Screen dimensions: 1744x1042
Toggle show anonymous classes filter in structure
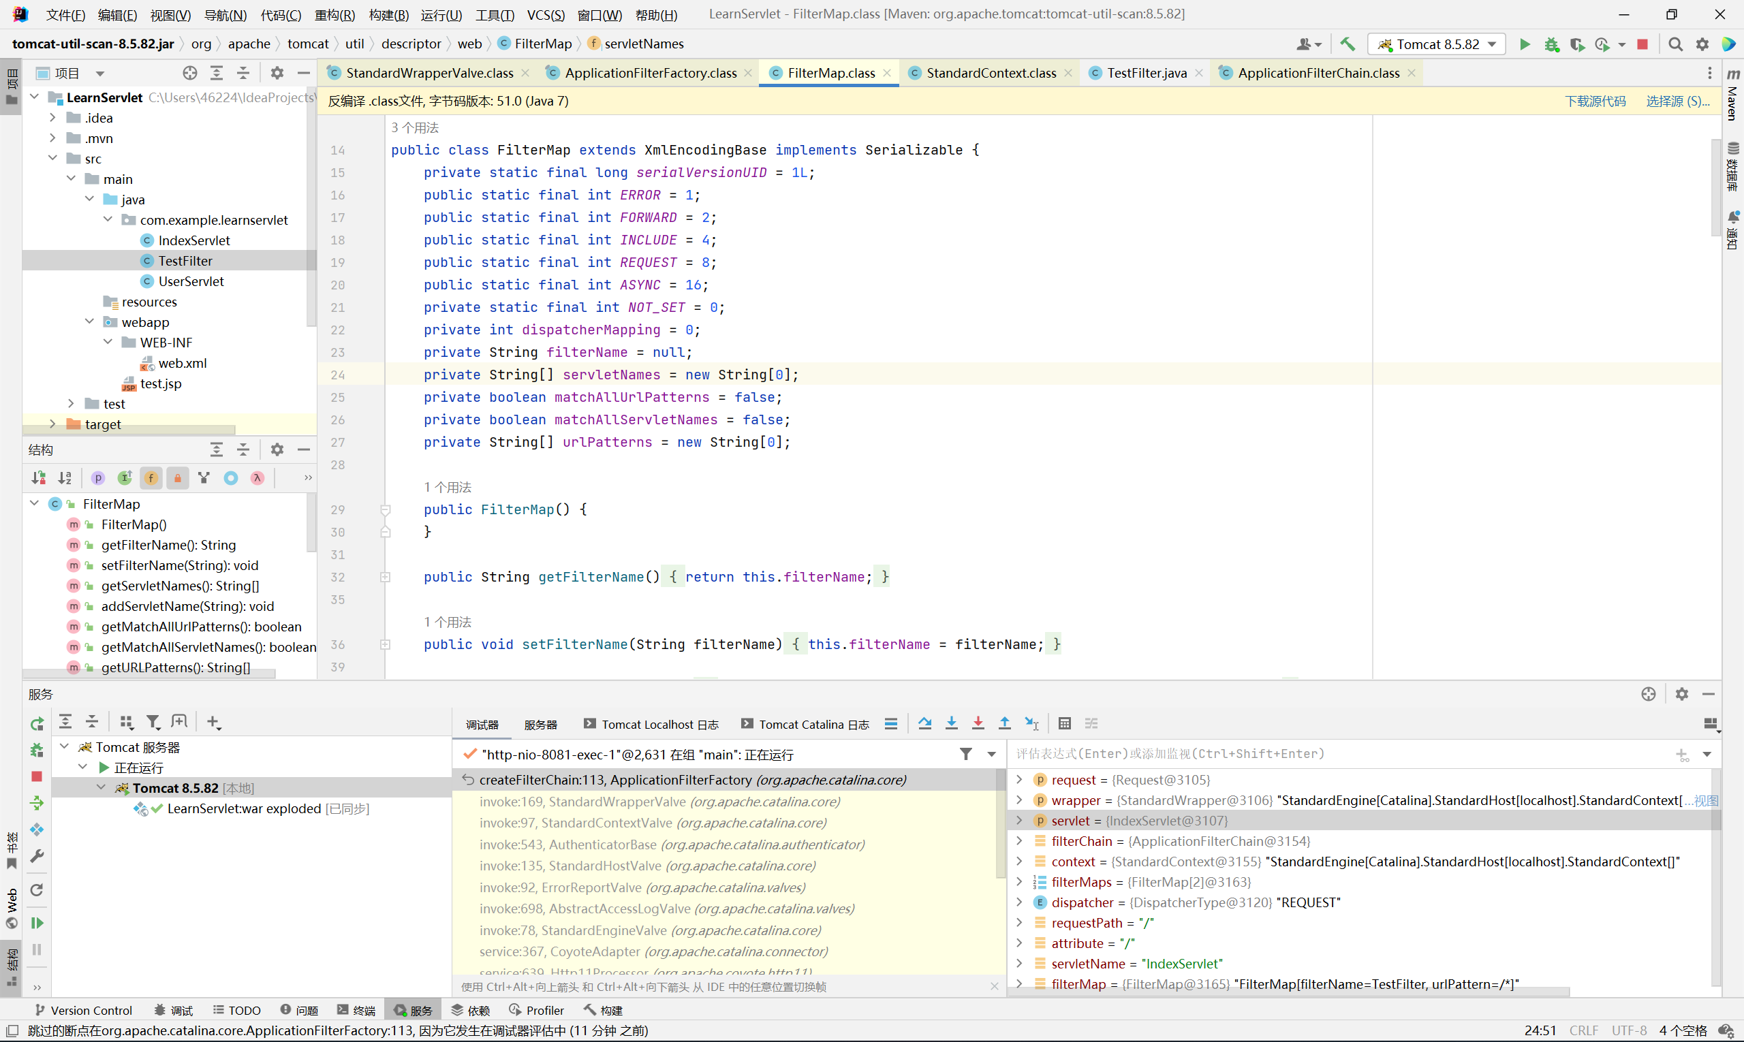tap(230, 478)
